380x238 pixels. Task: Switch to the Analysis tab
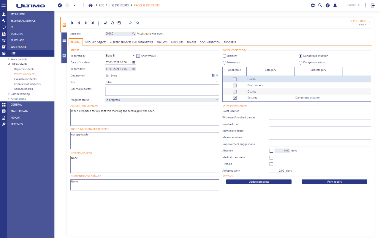(x=162, y=43)
